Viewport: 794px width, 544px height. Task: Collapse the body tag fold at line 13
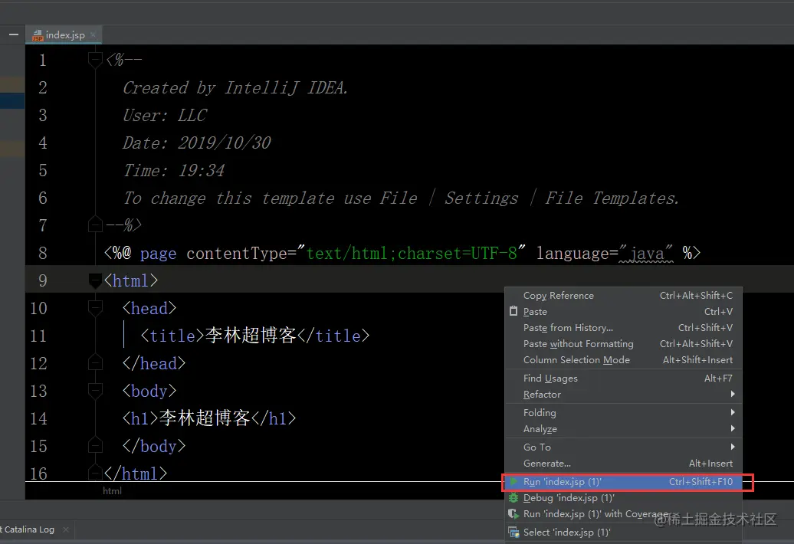tap(95, 390)
